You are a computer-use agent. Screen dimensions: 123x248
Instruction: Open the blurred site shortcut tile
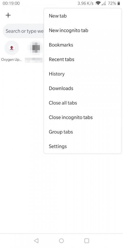[x=36, y=48]
